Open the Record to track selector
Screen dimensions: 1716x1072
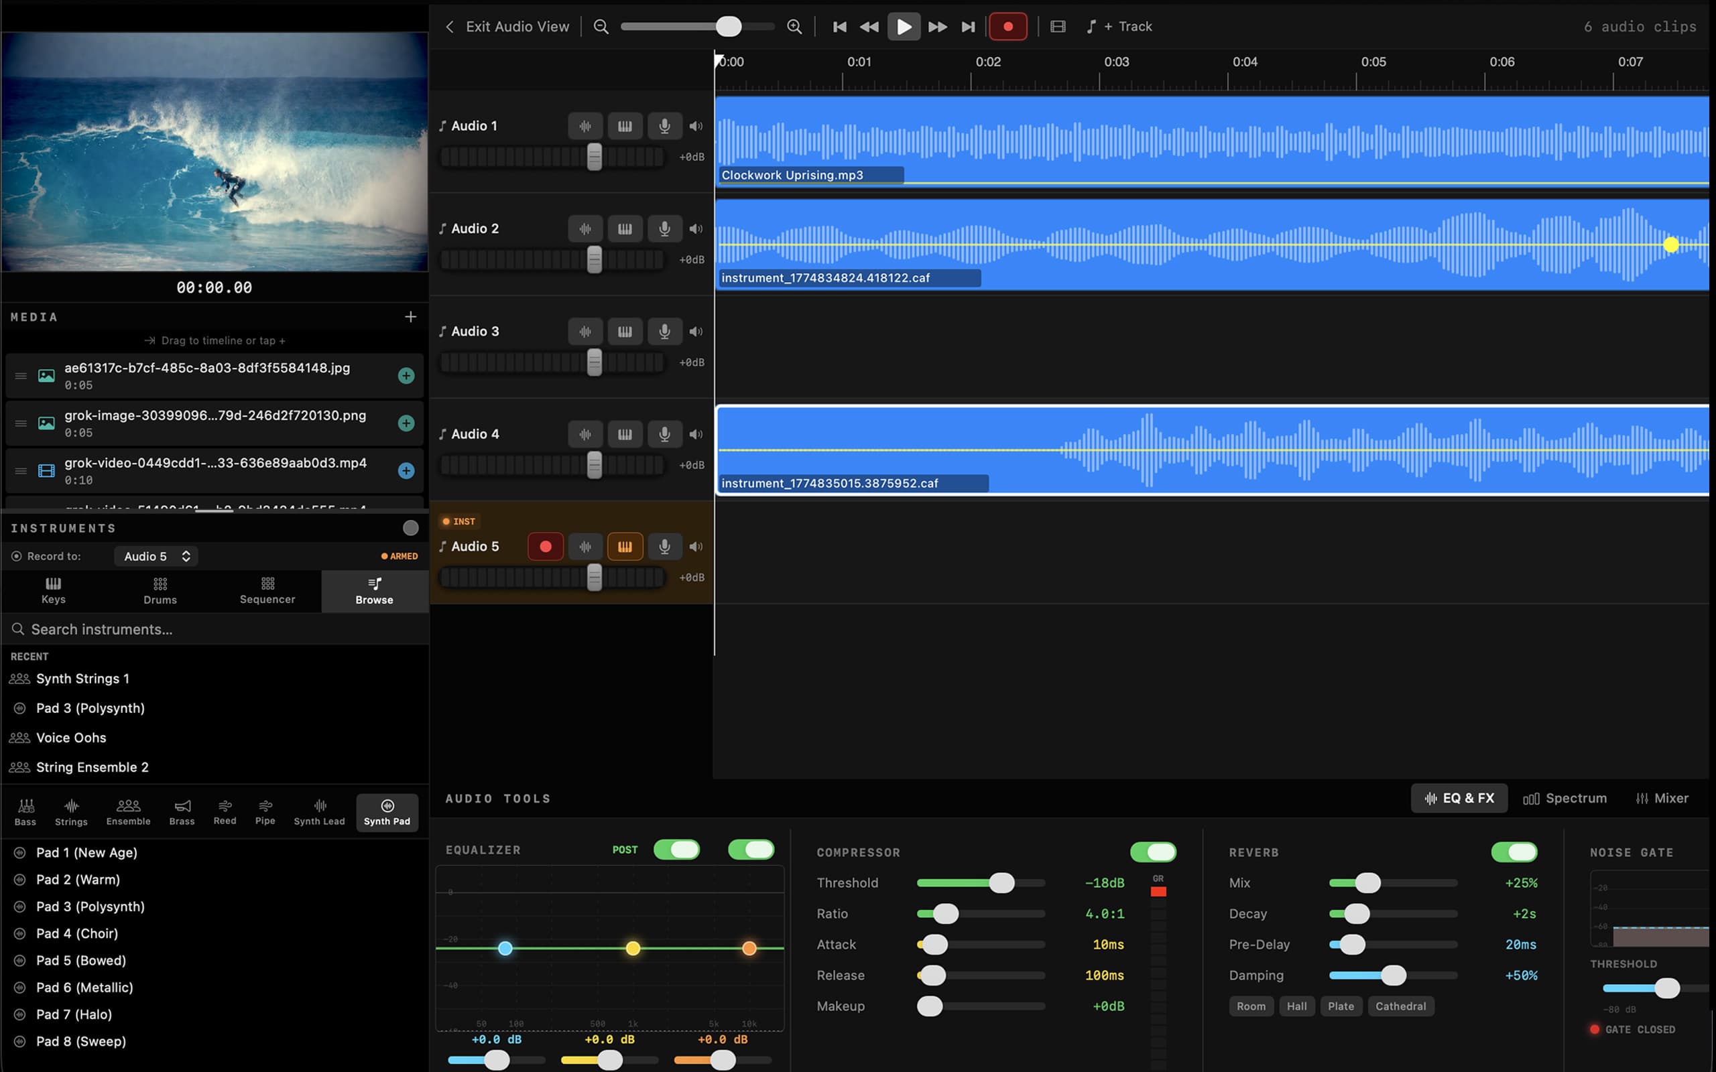(x=156, y=556)
